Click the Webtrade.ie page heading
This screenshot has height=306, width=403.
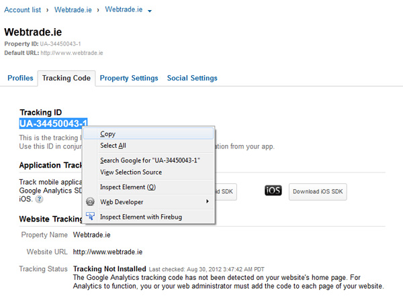tap(33, 32)
